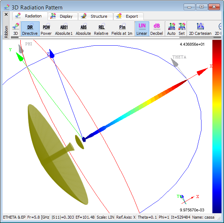224x223 pixels.
Task: Click the Auto scale icon
Action: point(171,29)
